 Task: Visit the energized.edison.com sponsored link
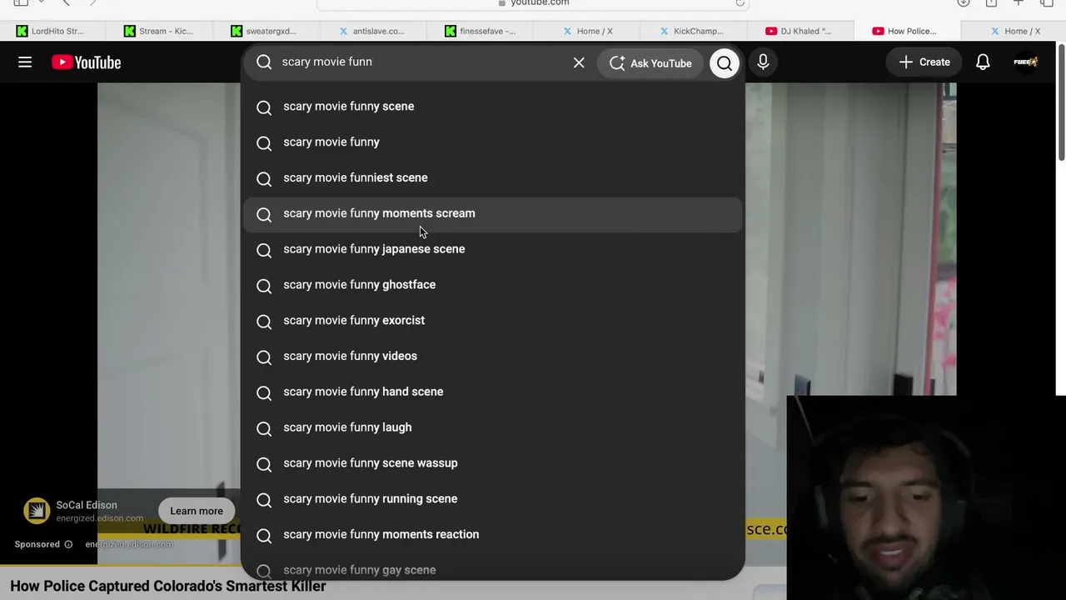coord(129,544)
